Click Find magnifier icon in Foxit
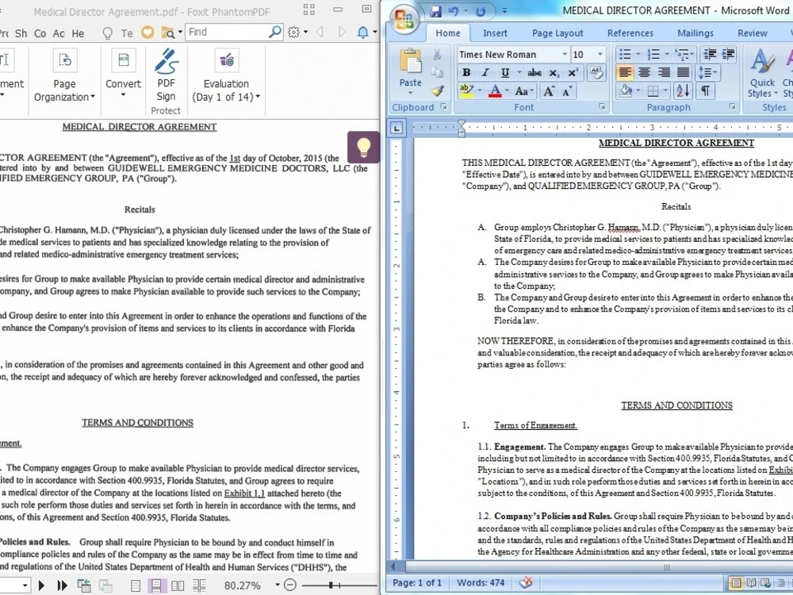 [274, 32]
